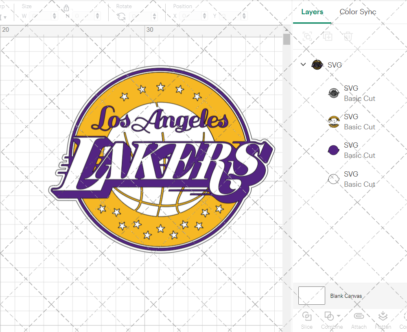Click the scrollbar up arrow
Screen dimensions: 407x332
click(x=287, y=29)
